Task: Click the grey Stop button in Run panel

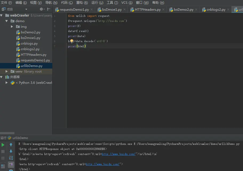Action: tap(3, 152)
